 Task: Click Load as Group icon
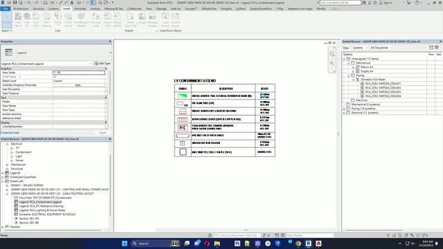coord(175,20)
